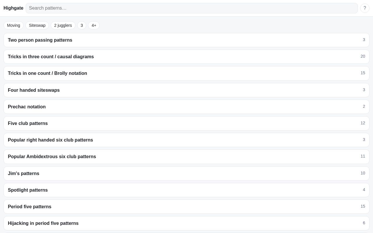Screen dimensions: 373x233
Task: Open Jim's patterns section
Action: click(x=186, y=173)
